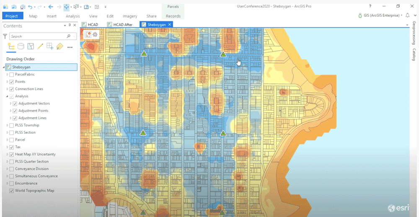This screenshot has height=217, width=419.
Task: Uncheck the World Topographic Map basemap
Action: tap(11, 191)
